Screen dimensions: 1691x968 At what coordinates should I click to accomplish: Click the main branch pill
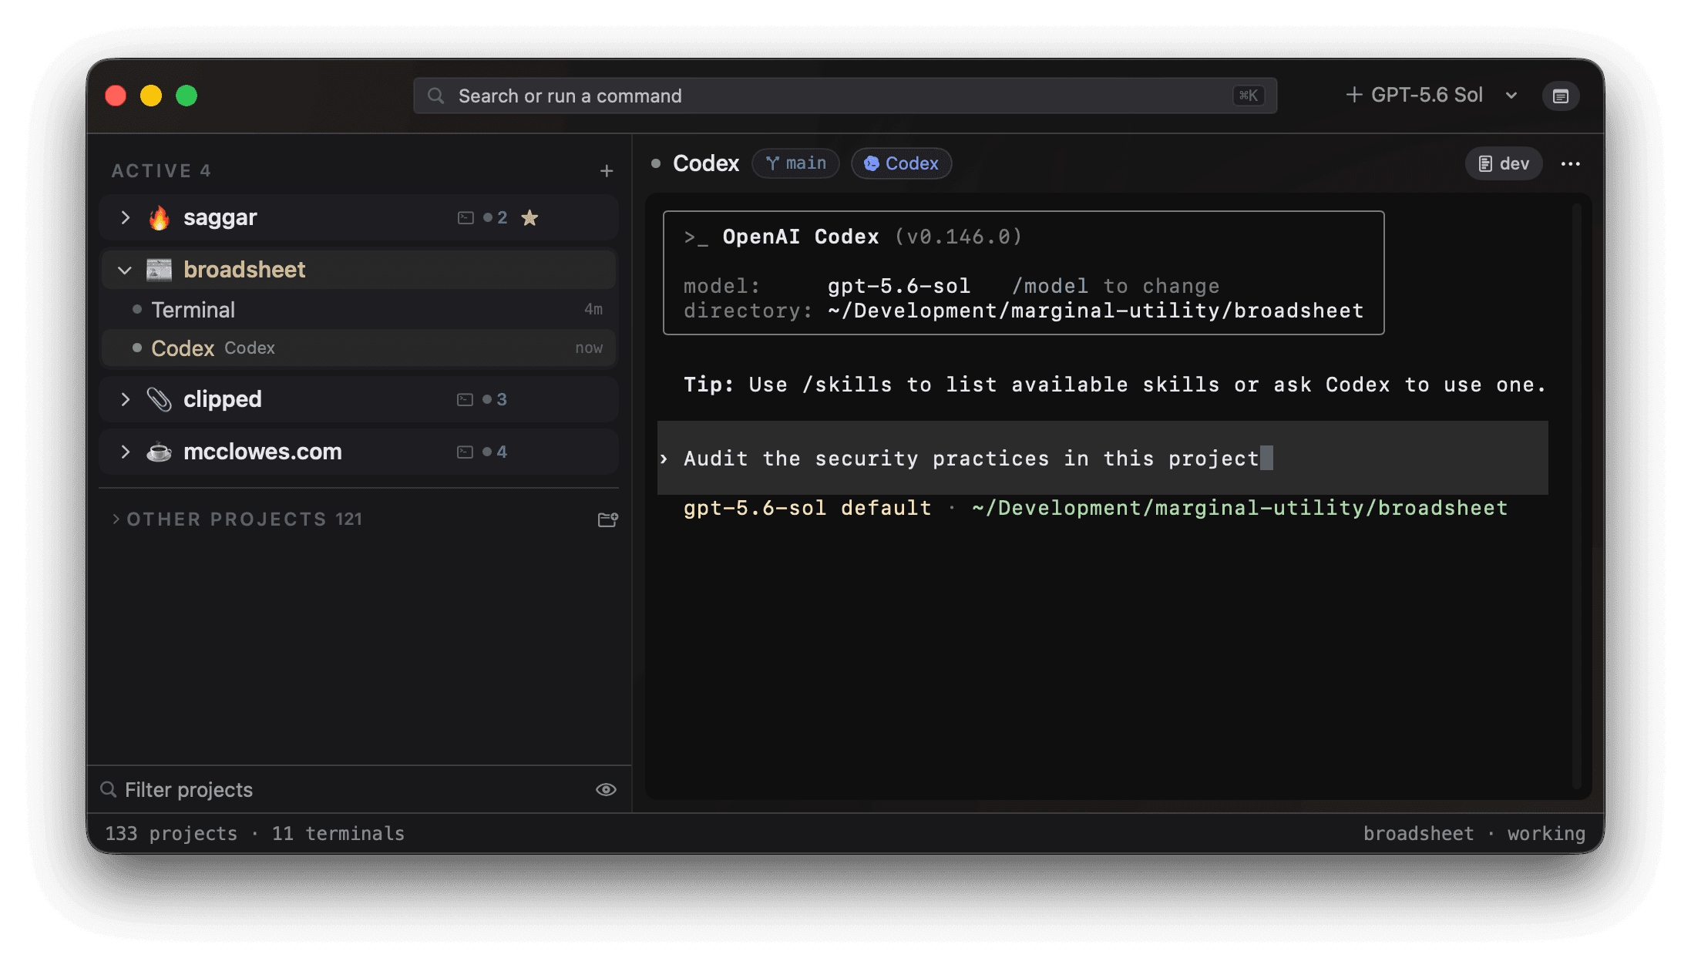pos(795,163)
